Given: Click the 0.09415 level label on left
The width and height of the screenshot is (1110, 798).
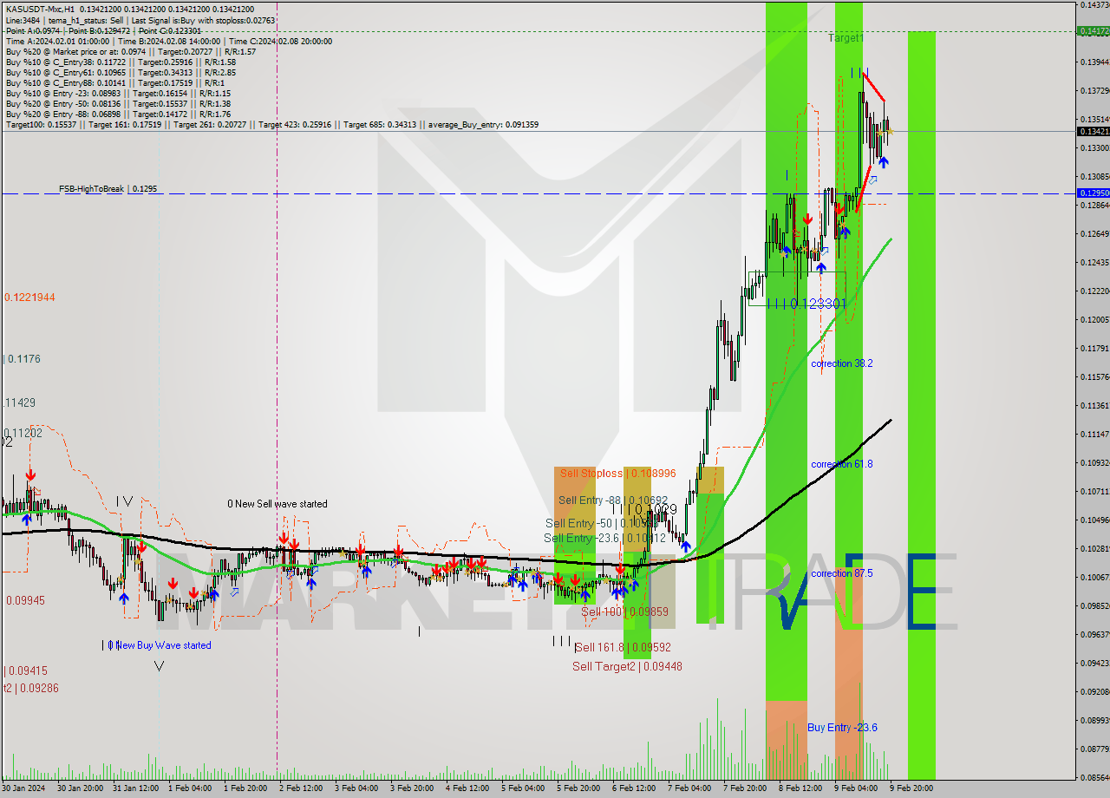Looking at the screenshot, I should pos(26,670).
